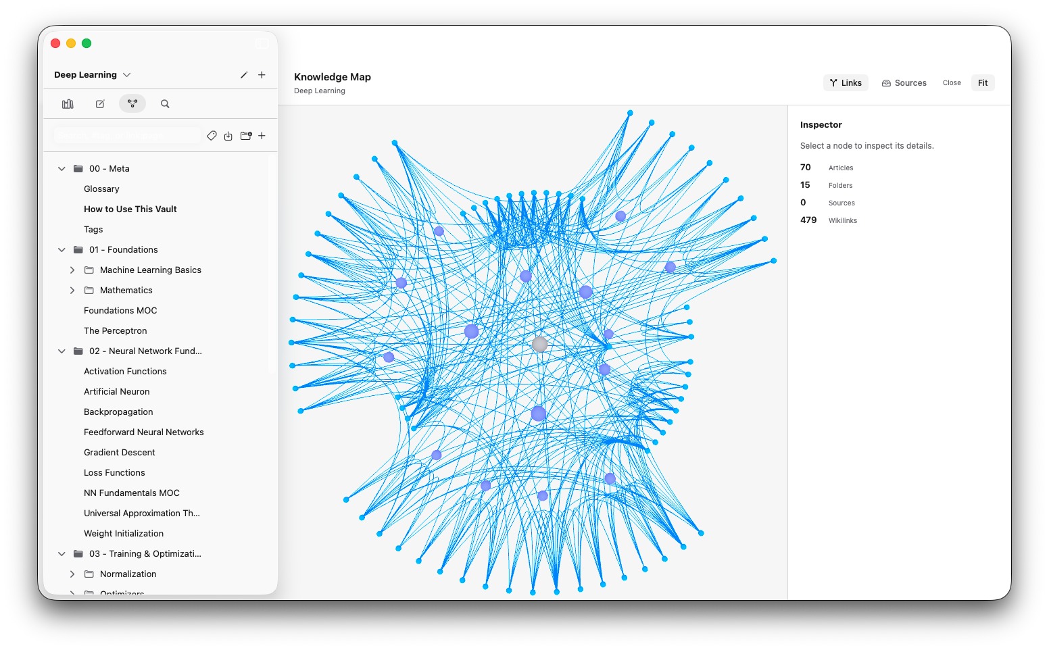Click the Folders count in Inspector
This screenshot has height=650, width=1049.
click(x=805, y=185)
